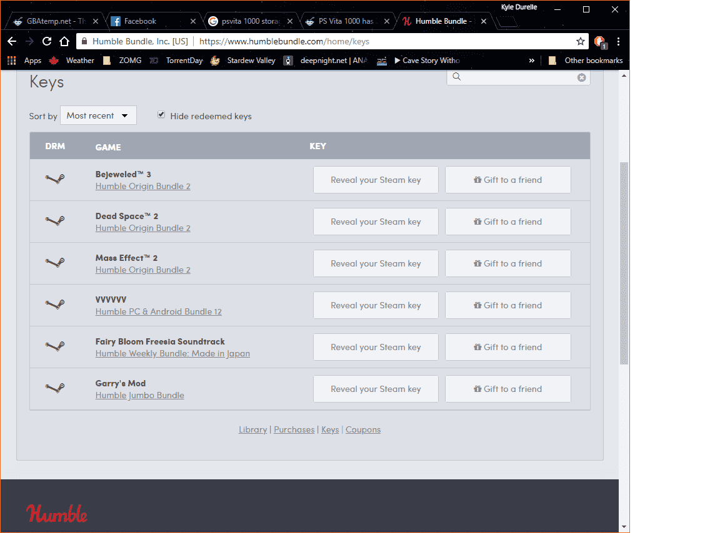This screenshot has height=533, width=720.
Task: Open Humble Weekly Bundle: Made in Japan link
Action: click(172, 353)
